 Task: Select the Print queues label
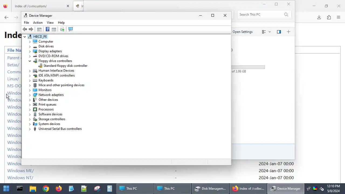click(47, 105)
